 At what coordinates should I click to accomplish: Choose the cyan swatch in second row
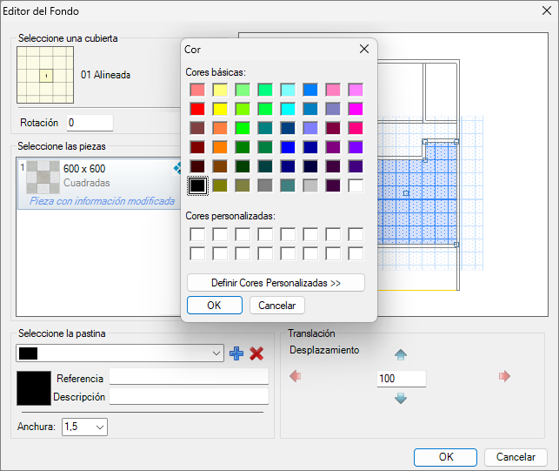coord(288,109)
